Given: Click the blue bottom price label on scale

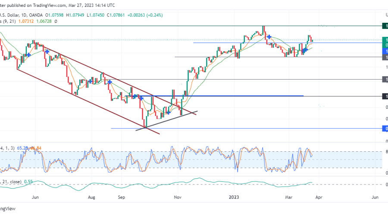Looking at the screenshot, I should tap(385, 129).
